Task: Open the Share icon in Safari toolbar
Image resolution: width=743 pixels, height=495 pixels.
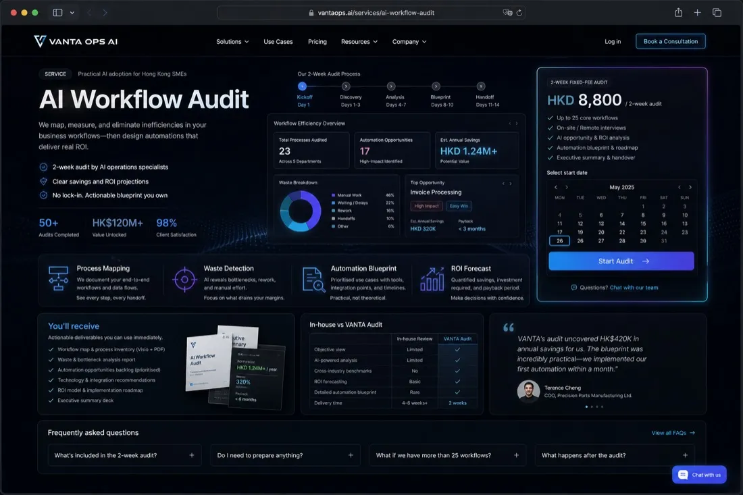Action: 679,13
